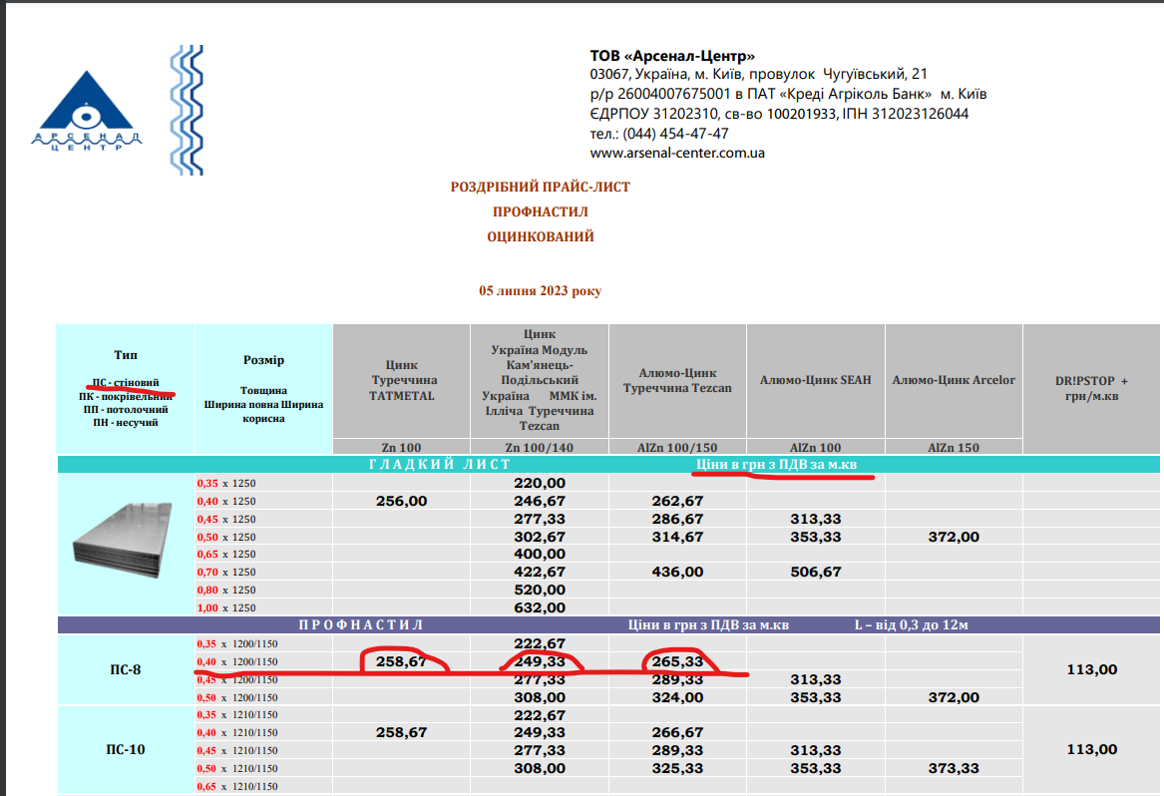This screenshot has width=1164, height=796.
Task: Click the Arsenal Center triangle logo
Action: pos(87,112)
